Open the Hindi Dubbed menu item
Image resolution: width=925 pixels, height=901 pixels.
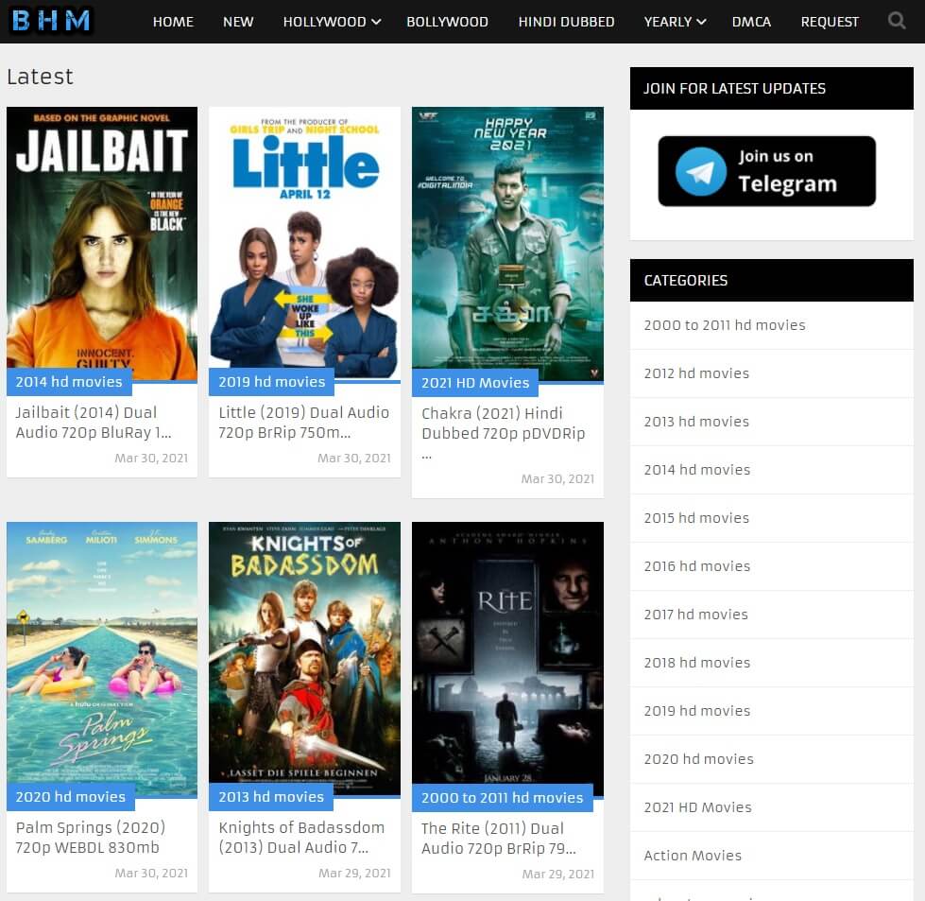pos(566,22)
